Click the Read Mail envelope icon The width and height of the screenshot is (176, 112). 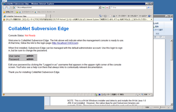(111, 16)
